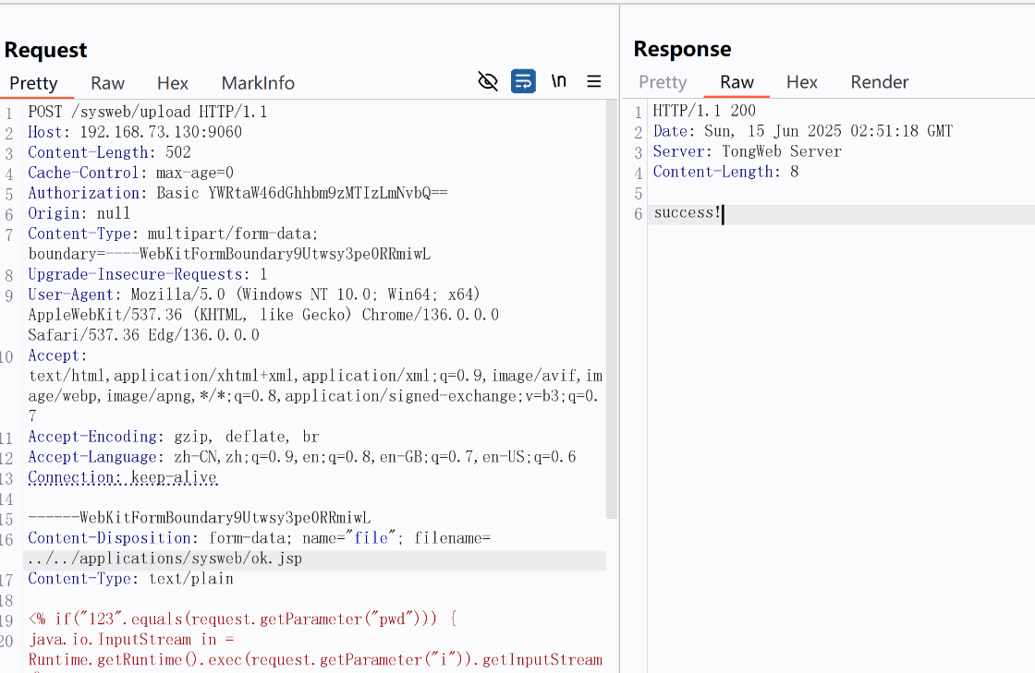Image resolution: width=1035 pixels, height=673 pixels.
Task: Click the 'Origin: null' header line
Action: pyautogui.click(x=79, y=213)
